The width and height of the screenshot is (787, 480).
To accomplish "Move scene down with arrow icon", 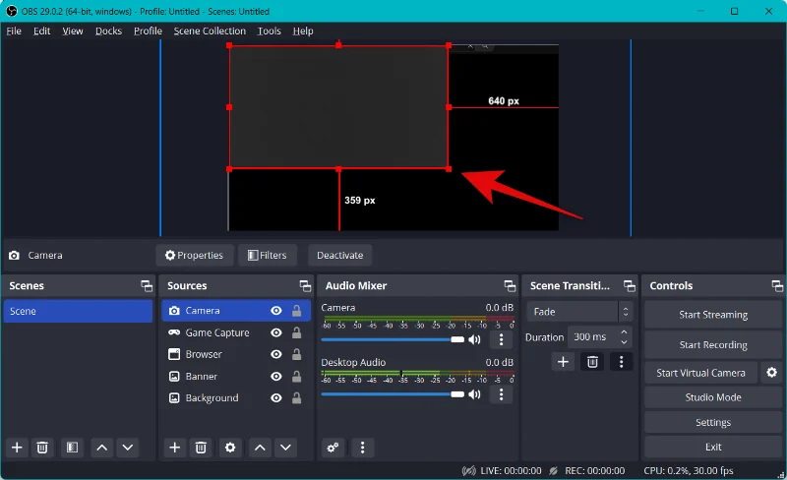I will [128, 448].
